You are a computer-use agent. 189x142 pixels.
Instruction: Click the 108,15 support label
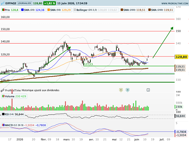tap(5, 80)
